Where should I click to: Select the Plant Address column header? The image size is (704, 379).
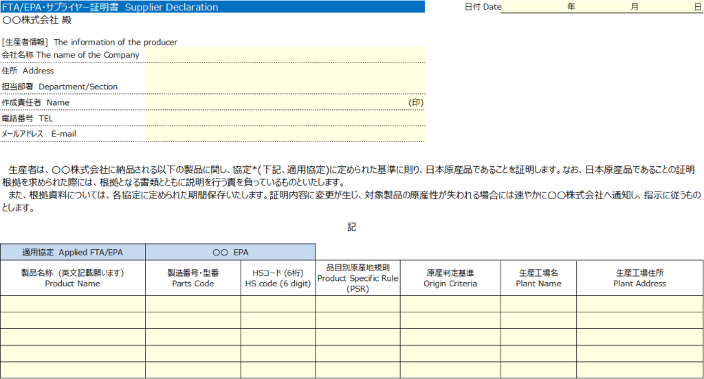click(x=639, y=278)
